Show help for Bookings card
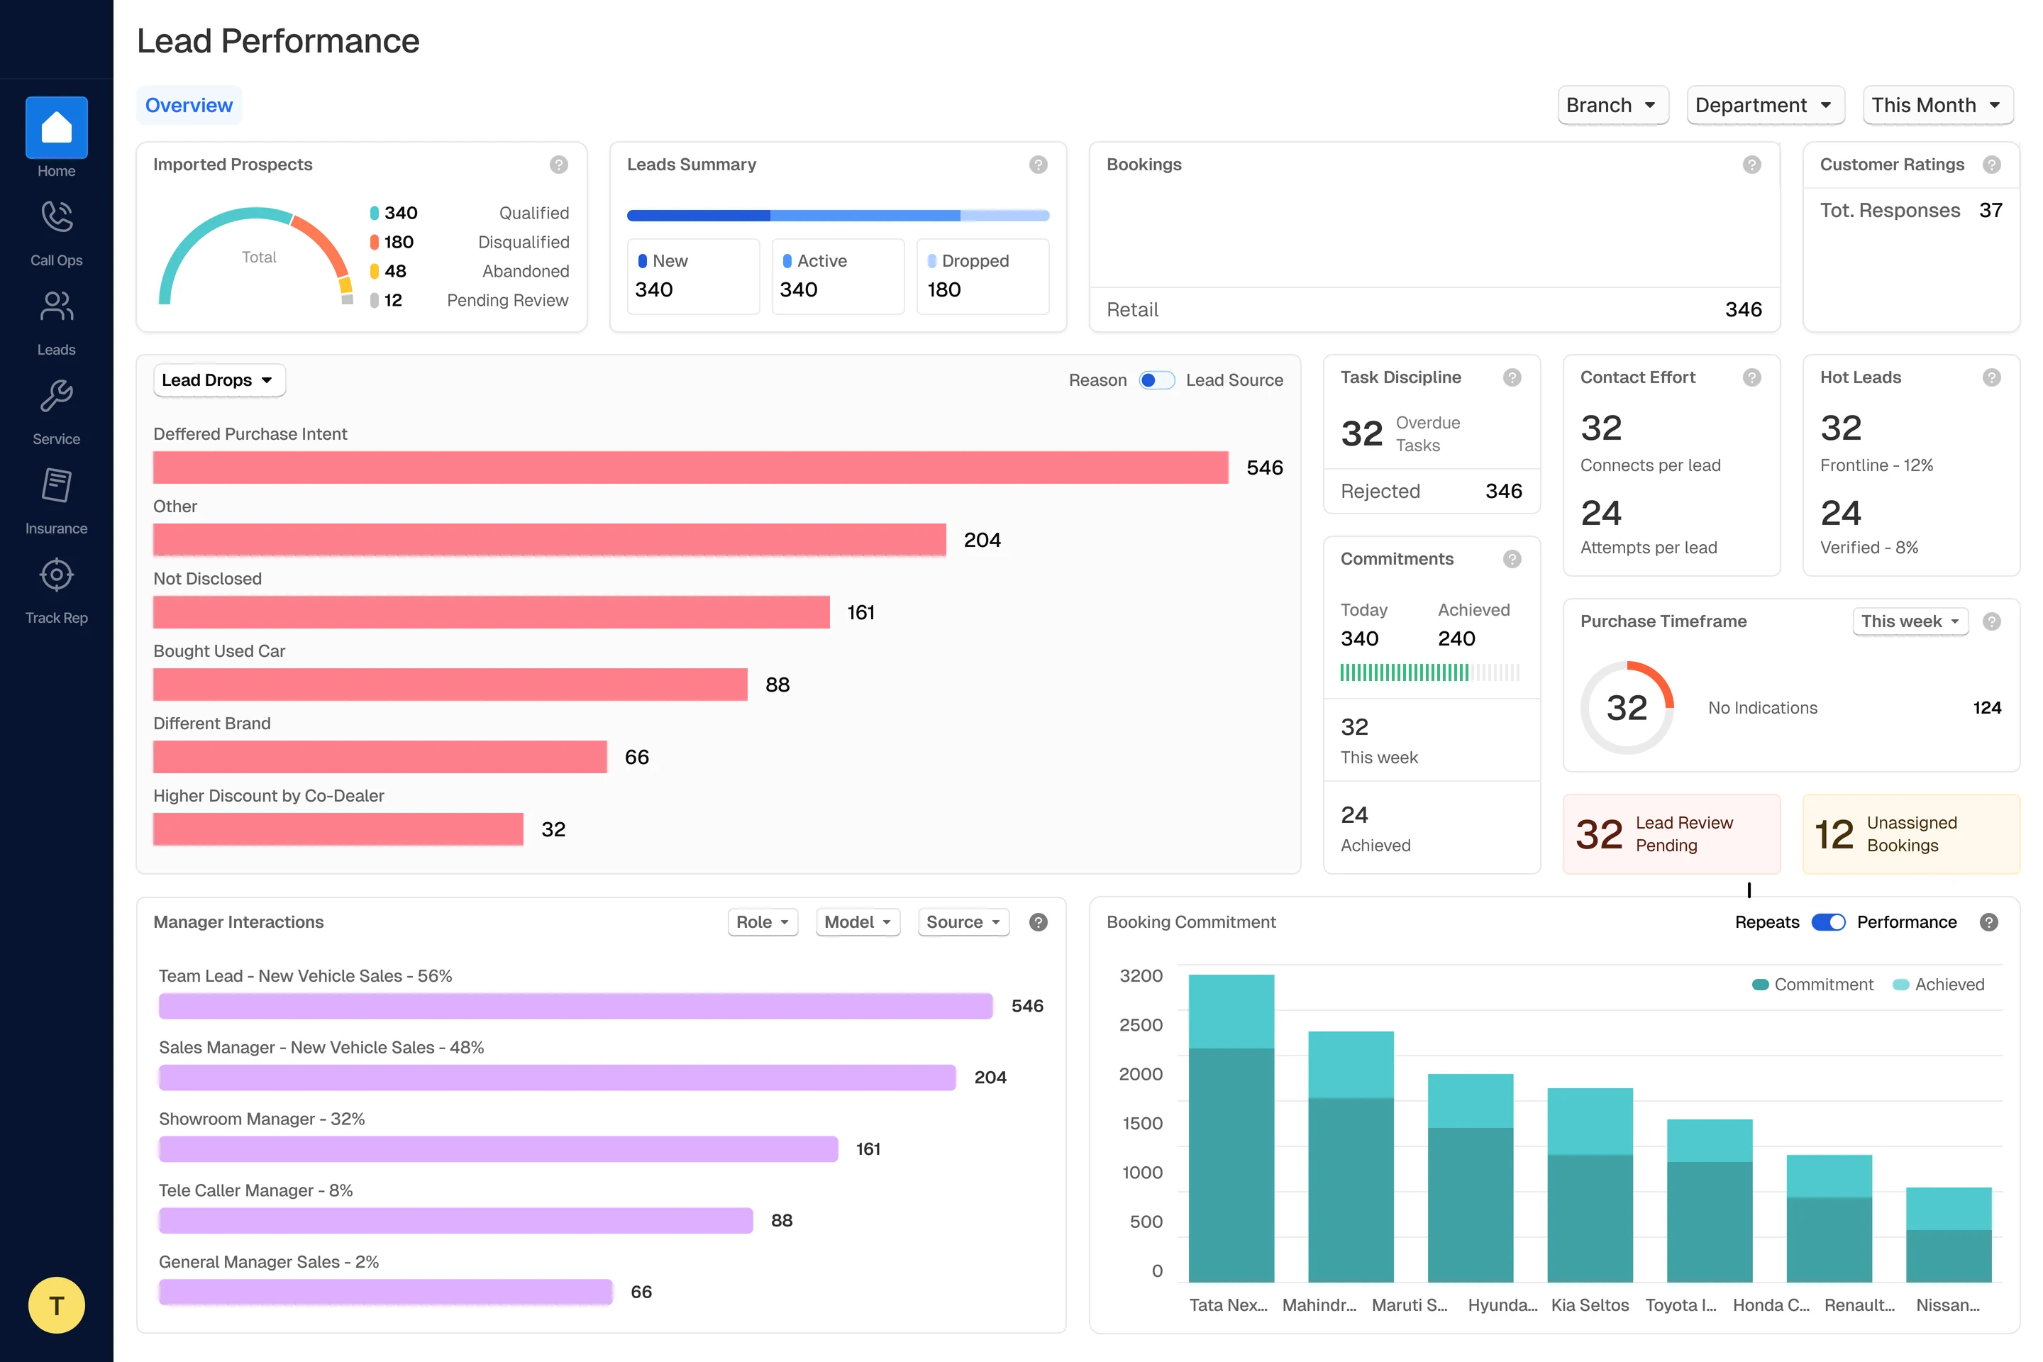The image size is (2043, 1362). point(1752,164)
